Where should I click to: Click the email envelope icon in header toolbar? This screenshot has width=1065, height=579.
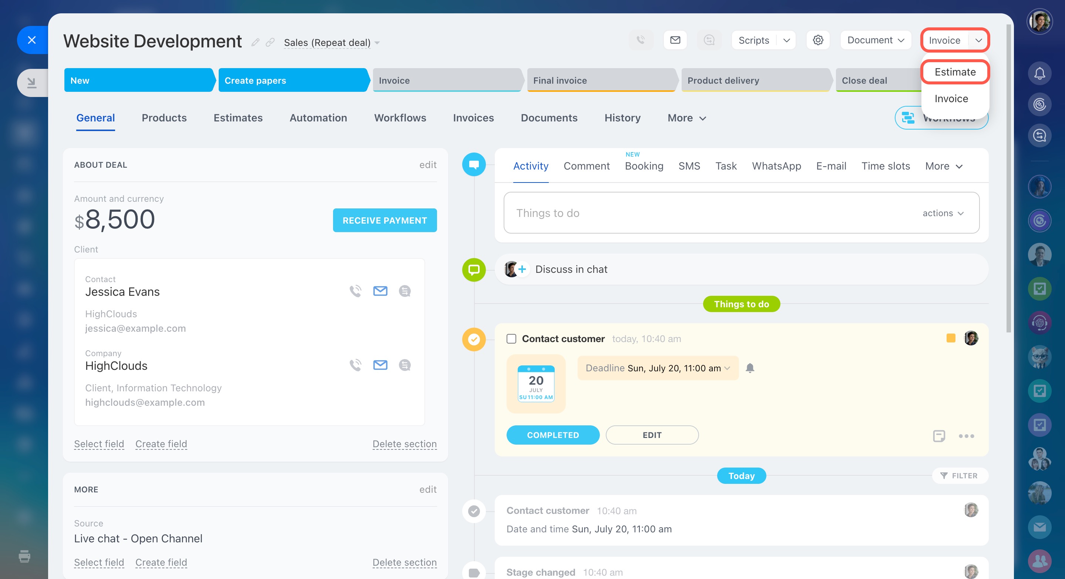(675, 40)
